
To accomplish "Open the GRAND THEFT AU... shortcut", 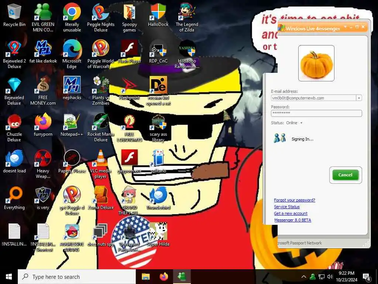I will 130,201.
